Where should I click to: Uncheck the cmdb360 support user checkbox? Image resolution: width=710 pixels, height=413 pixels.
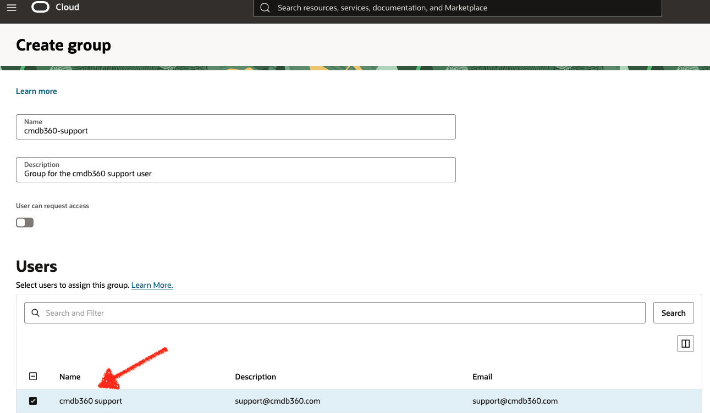click(x=33, y=401)
